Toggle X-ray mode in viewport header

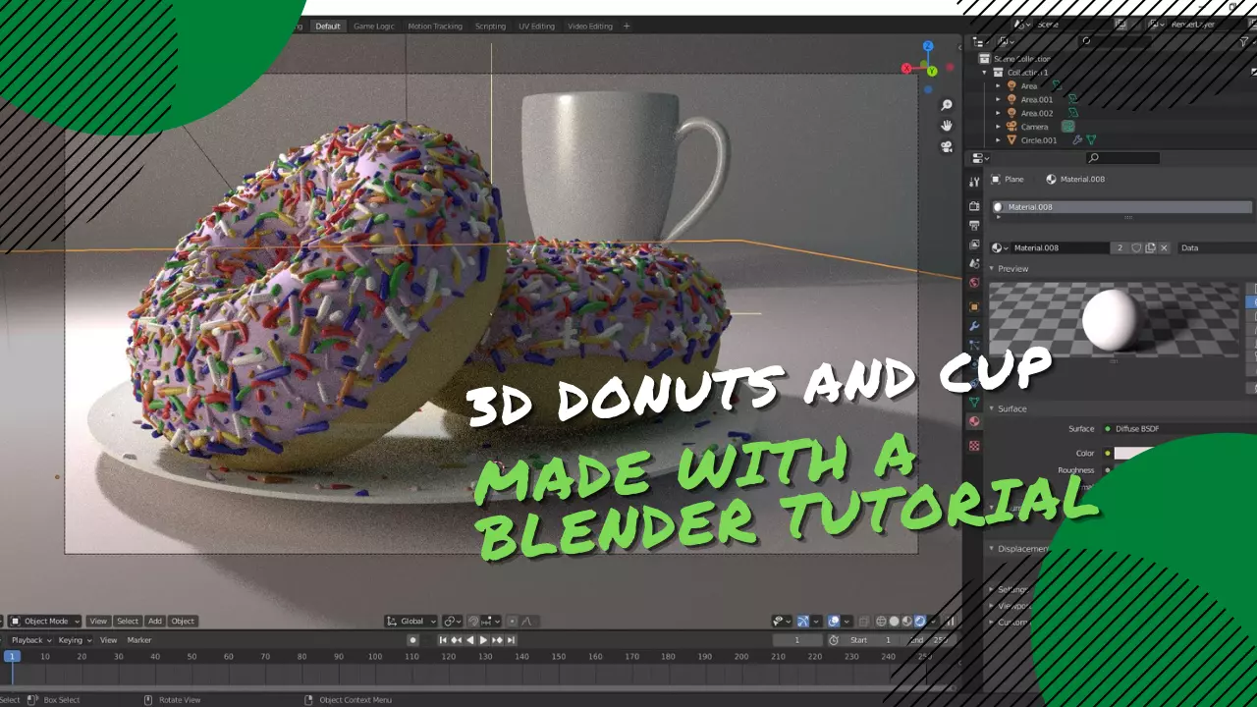coord(864,621)
